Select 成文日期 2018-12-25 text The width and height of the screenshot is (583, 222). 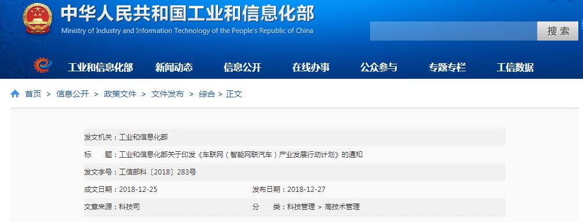click(121, 190)
